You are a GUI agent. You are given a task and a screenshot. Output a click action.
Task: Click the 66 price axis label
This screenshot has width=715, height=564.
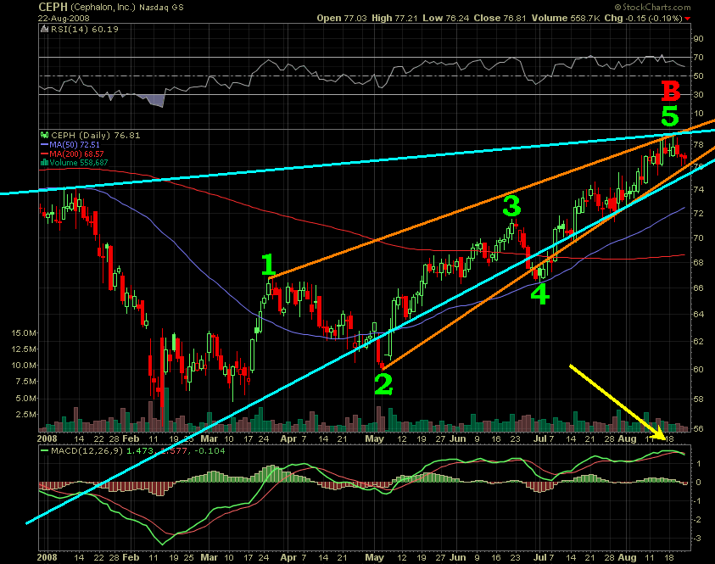[x=698, y=288]
